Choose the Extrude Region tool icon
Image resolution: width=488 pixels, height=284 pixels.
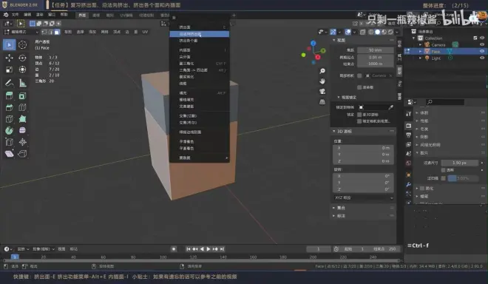(x=9, y=95)
